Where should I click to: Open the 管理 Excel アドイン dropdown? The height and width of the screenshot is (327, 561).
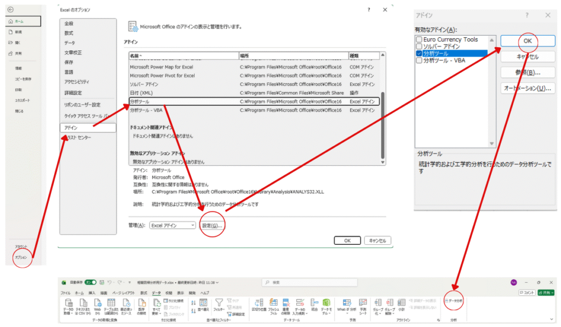tap(173, 225)
